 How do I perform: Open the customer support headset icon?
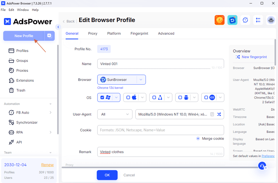[262, 166]
